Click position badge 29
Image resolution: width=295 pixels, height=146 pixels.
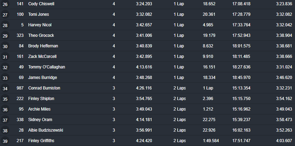(5, 35)
